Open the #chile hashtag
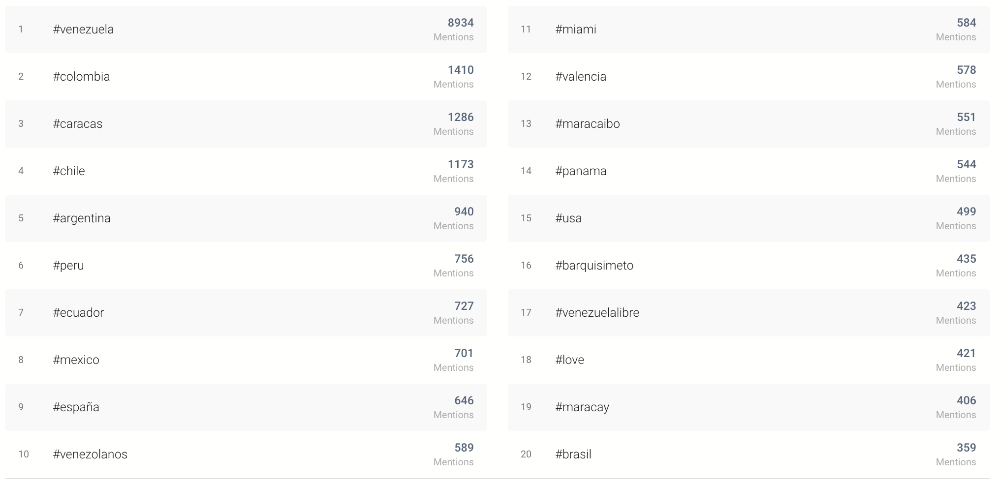Image resolution: width=999 pixels, height=484 pixels. [x=69, y=171]
